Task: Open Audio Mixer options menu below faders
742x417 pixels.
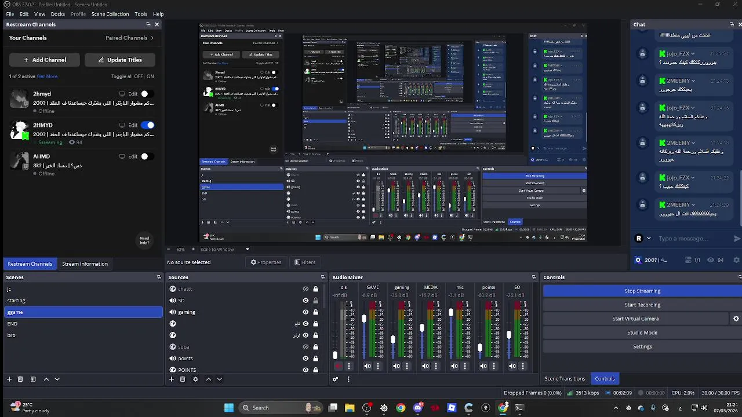Action: click(348, 379)
